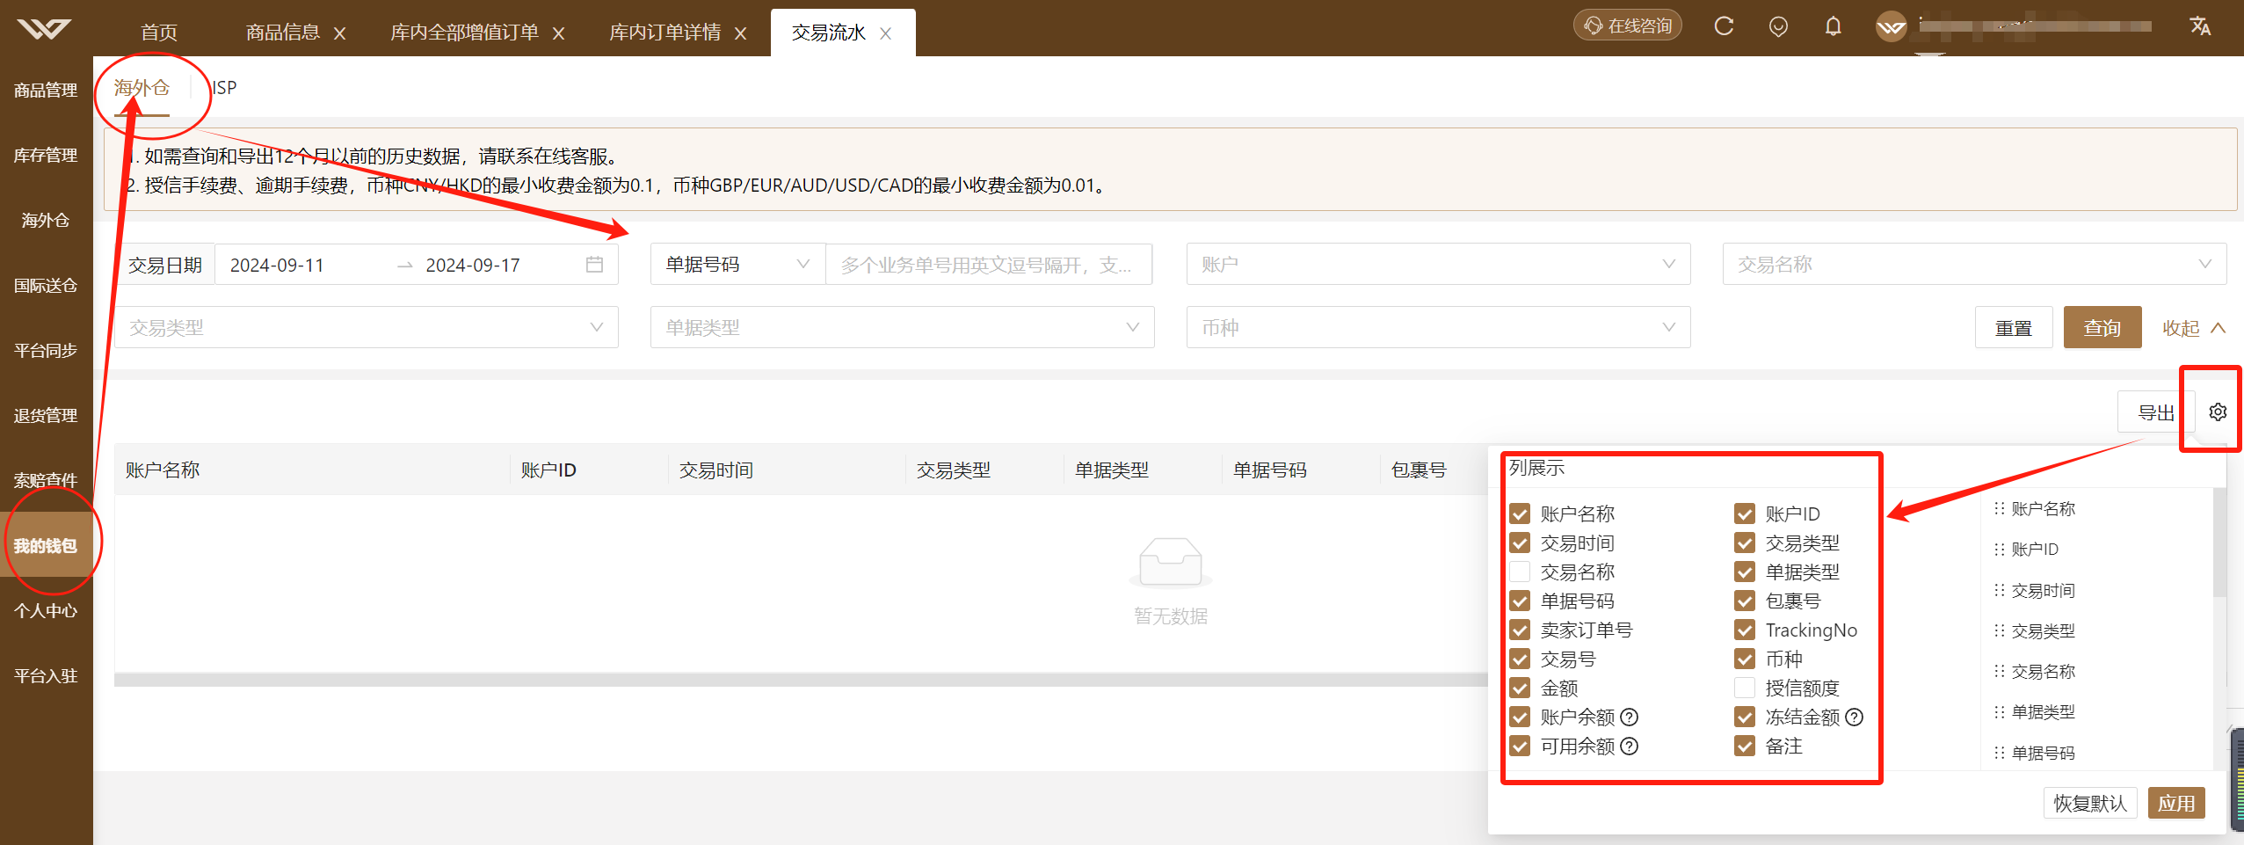
Task: Click the calendar icon in the date range
Action: coord(595,265)
